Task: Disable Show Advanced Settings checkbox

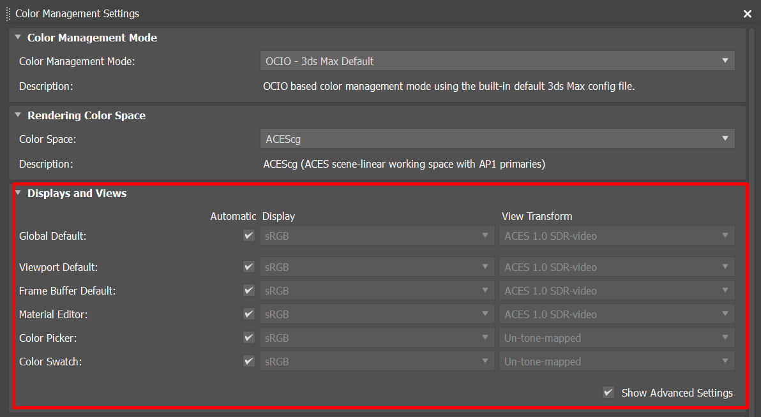Action: click(x=608, y=393)
